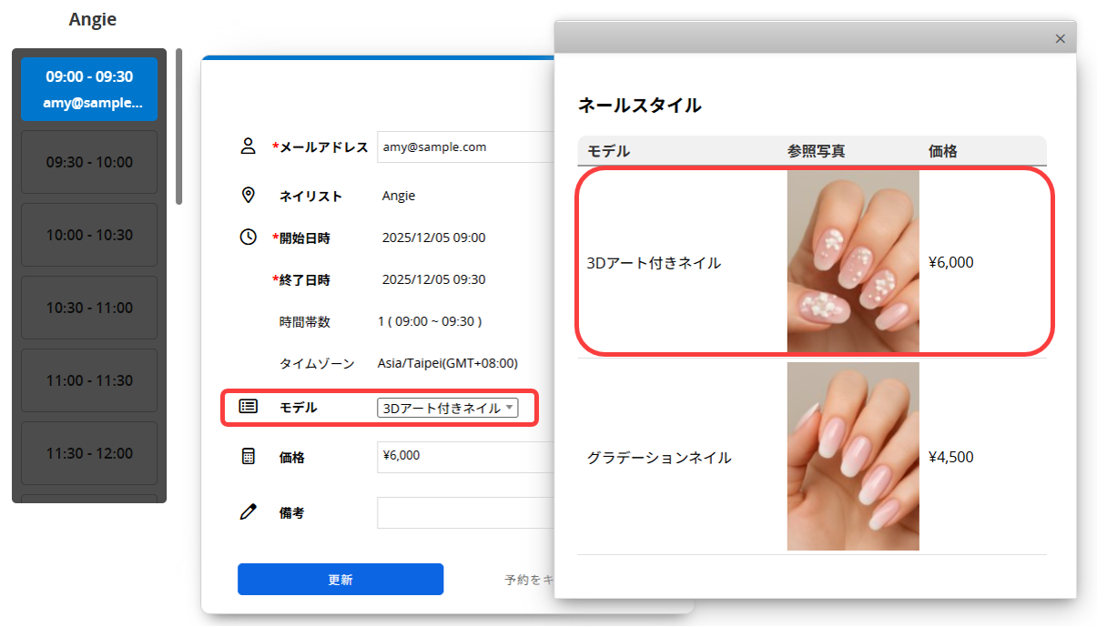Viewport: 1107px width, 627px height.
Task: Click the time slot list scrollbar
Action: pos(179,127)
